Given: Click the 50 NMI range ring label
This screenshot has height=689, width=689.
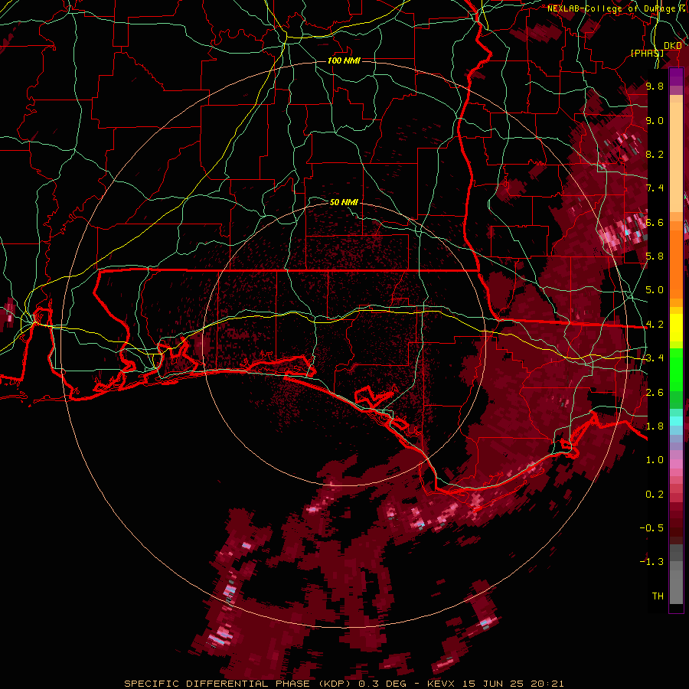Looking at the screenshot, I should point(344,202).
